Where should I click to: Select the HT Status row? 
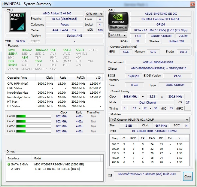54,106
